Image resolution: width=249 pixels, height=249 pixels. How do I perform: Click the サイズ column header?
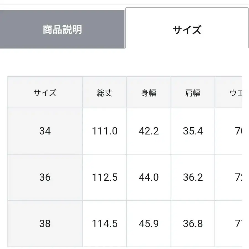[45, 93]
